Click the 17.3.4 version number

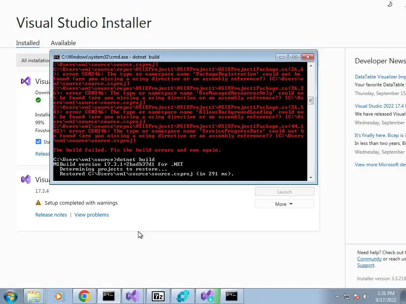42,191
